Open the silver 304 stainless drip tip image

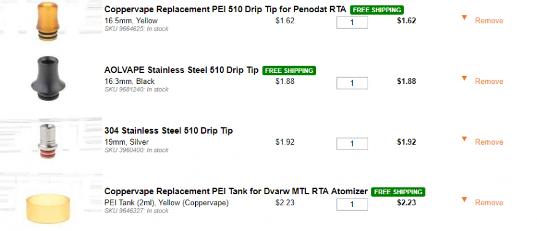click(47, 142)
